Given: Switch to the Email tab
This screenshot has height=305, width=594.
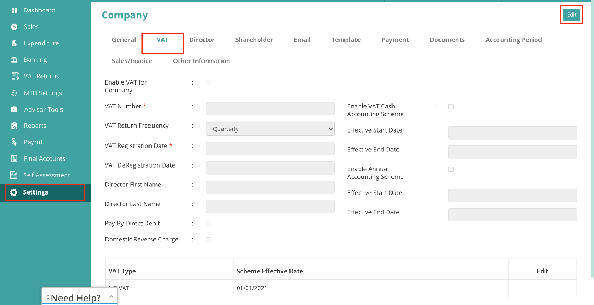Looking at the screenshot, I should (x=302, y=40).
